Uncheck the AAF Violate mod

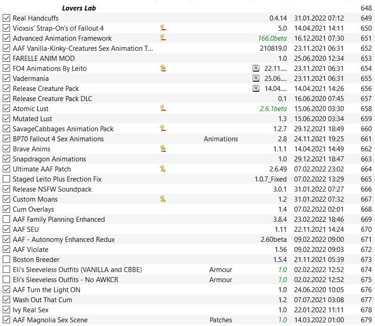click(6, 249)
